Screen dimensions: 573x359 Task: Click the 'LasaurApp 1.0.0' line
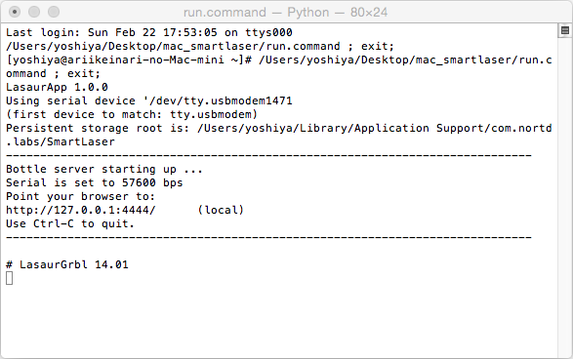click(57, 87)
